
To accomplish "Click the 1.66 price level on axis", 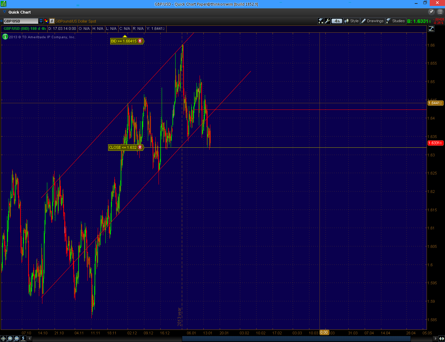I will tap(431, 45).
